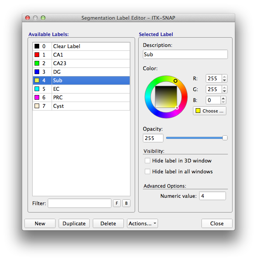The height and width of the screenshot is (261, 257).
Task: Click the Opacity value field
Action: pyautogui.click(x=153, y=138)
